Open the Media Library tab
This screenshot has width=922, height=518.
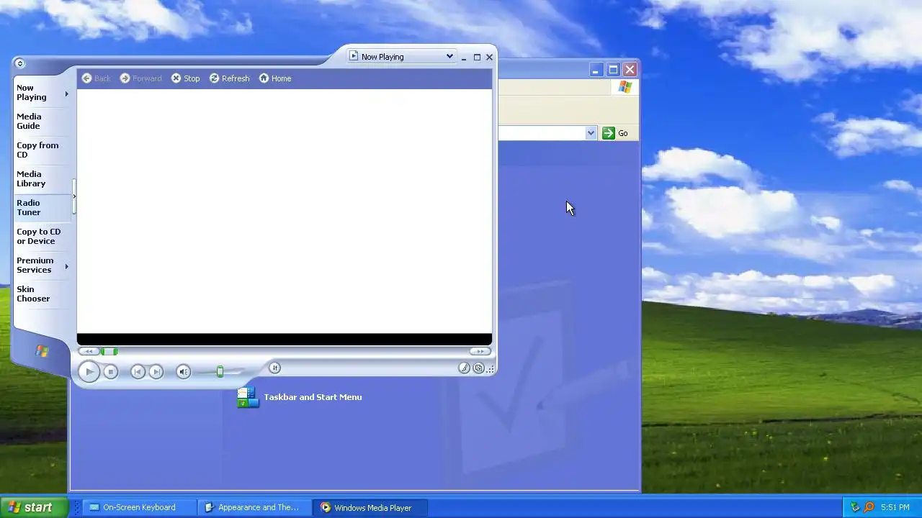[x=42, y=179]
